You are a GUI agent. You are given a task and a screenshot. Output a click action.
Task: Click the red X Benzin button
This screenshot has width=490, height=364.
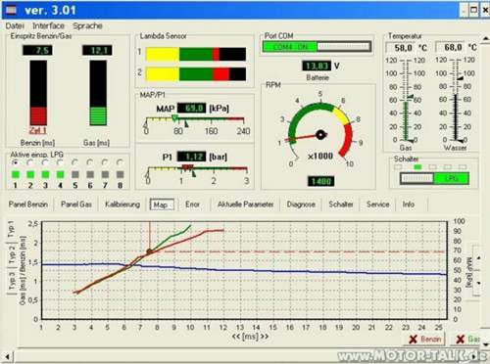(425, 340)
